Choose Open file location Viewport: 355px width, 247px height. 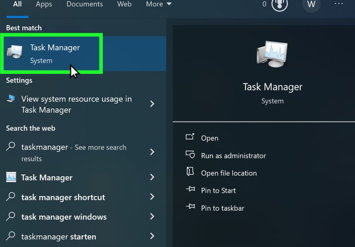tap(229, 173)
